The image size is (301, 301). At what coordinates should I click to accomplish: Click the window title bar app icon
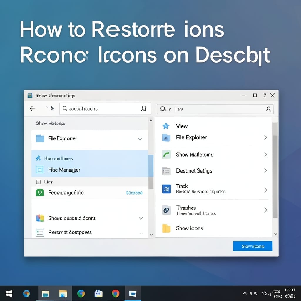(x=30, y=96)
